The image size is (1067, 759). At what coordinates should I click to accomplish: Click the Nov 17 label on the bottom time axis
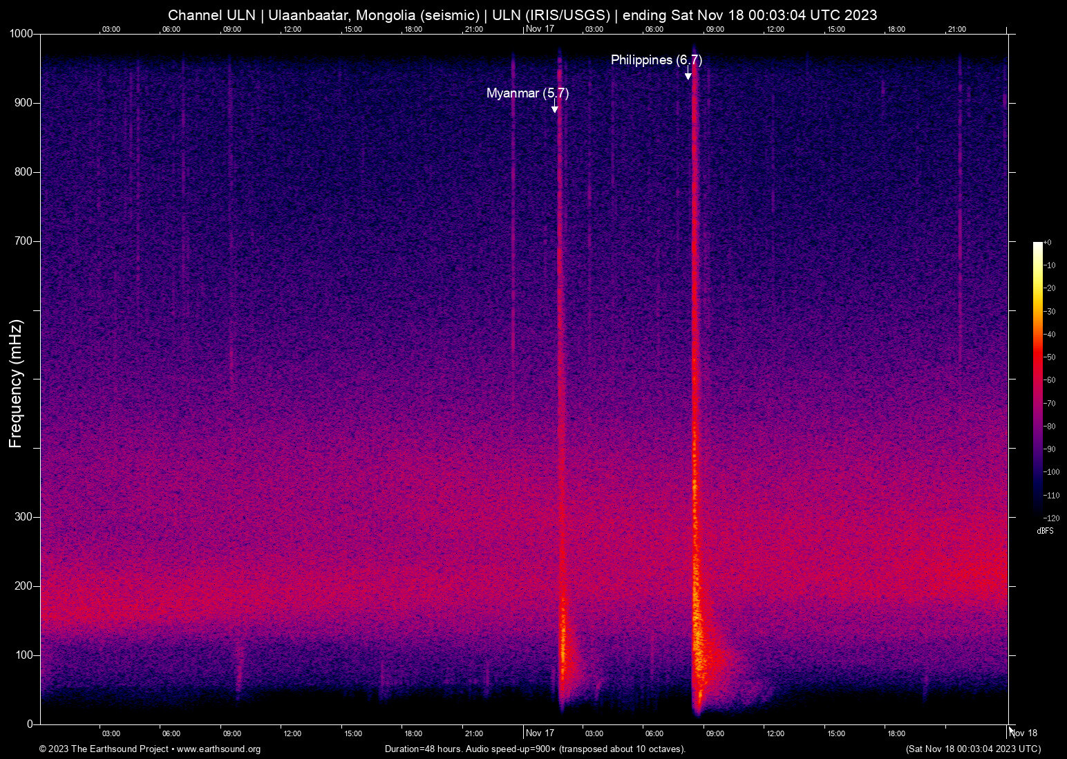pos(540,733)
